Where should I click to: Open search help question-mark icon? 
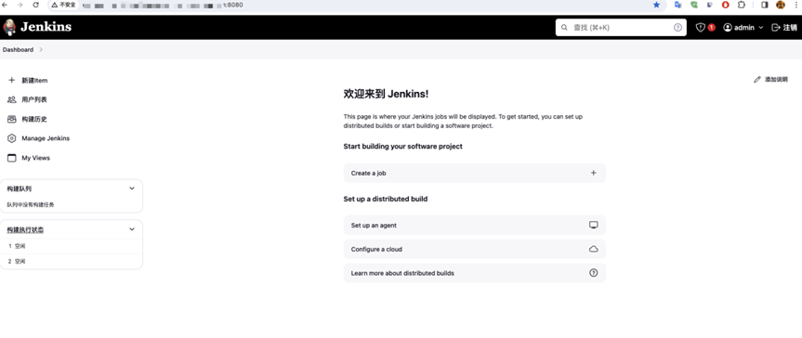(x=677, y=28)
